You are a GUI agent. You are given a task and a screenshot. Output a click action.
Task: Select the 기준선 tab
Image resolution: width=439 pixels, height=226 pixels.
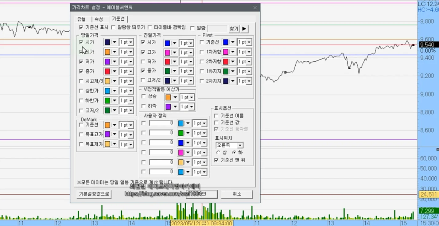[x=118, y=19]
